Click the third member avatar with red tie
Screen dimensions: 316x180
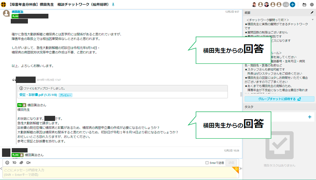267,4
